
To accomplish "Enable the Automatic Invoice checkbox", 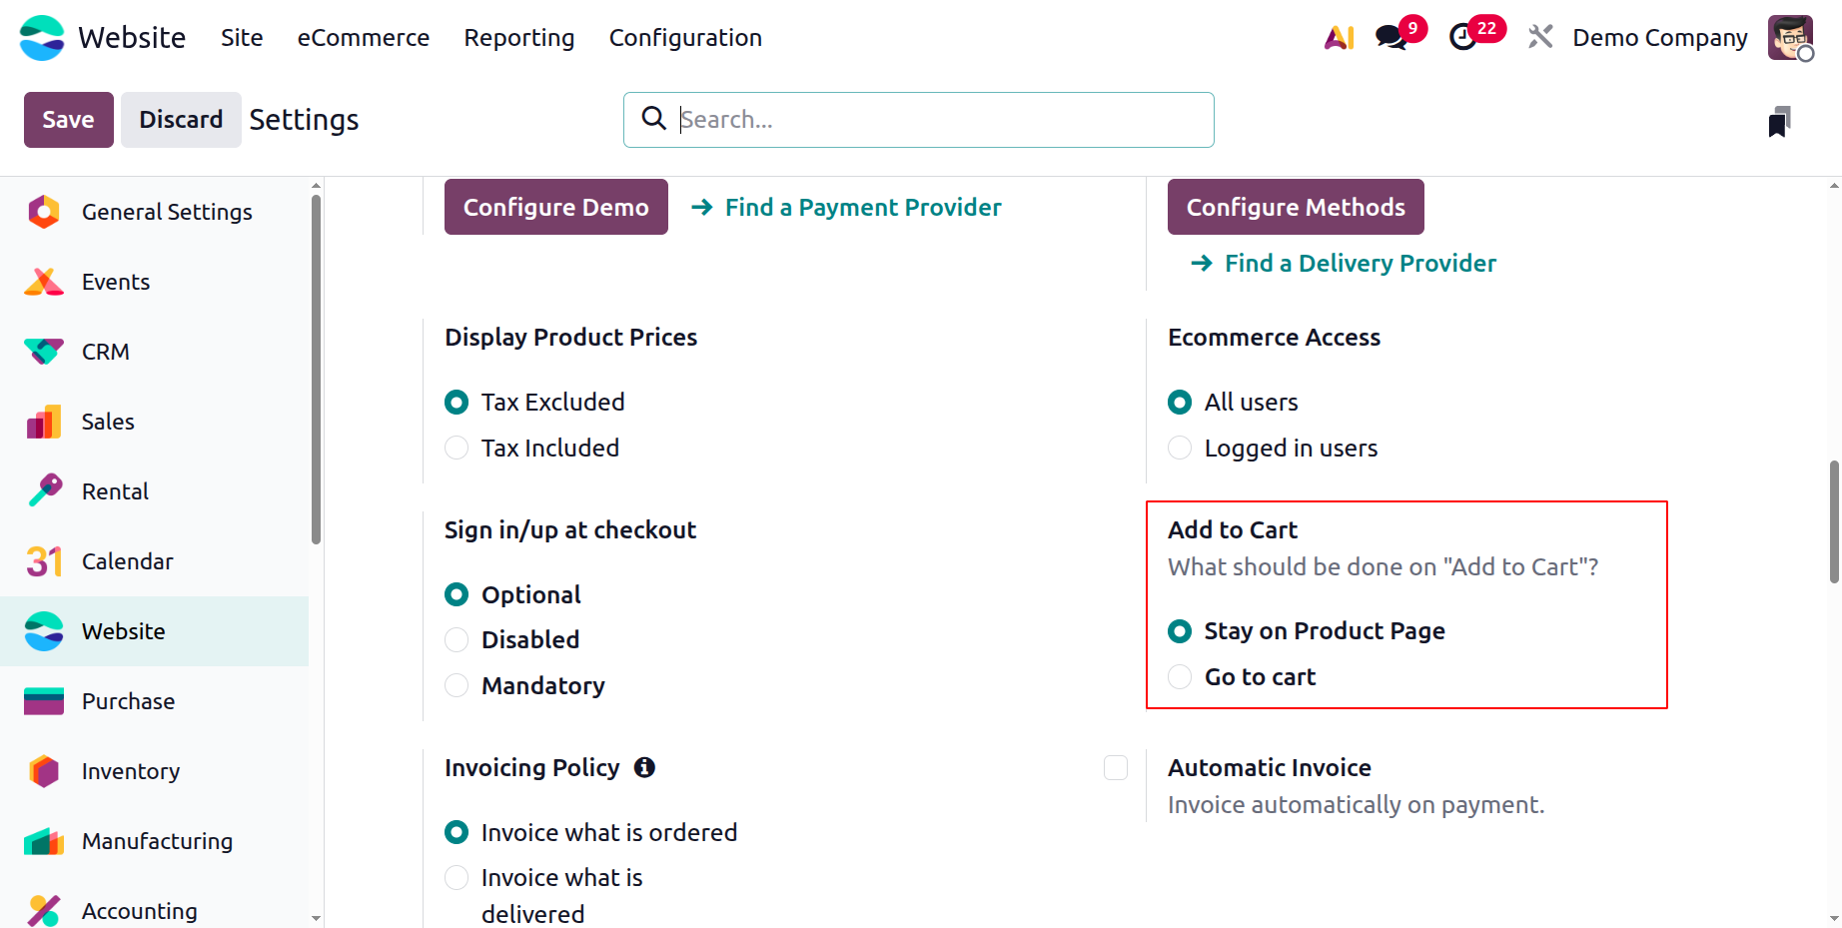I will coord(1116,767).
